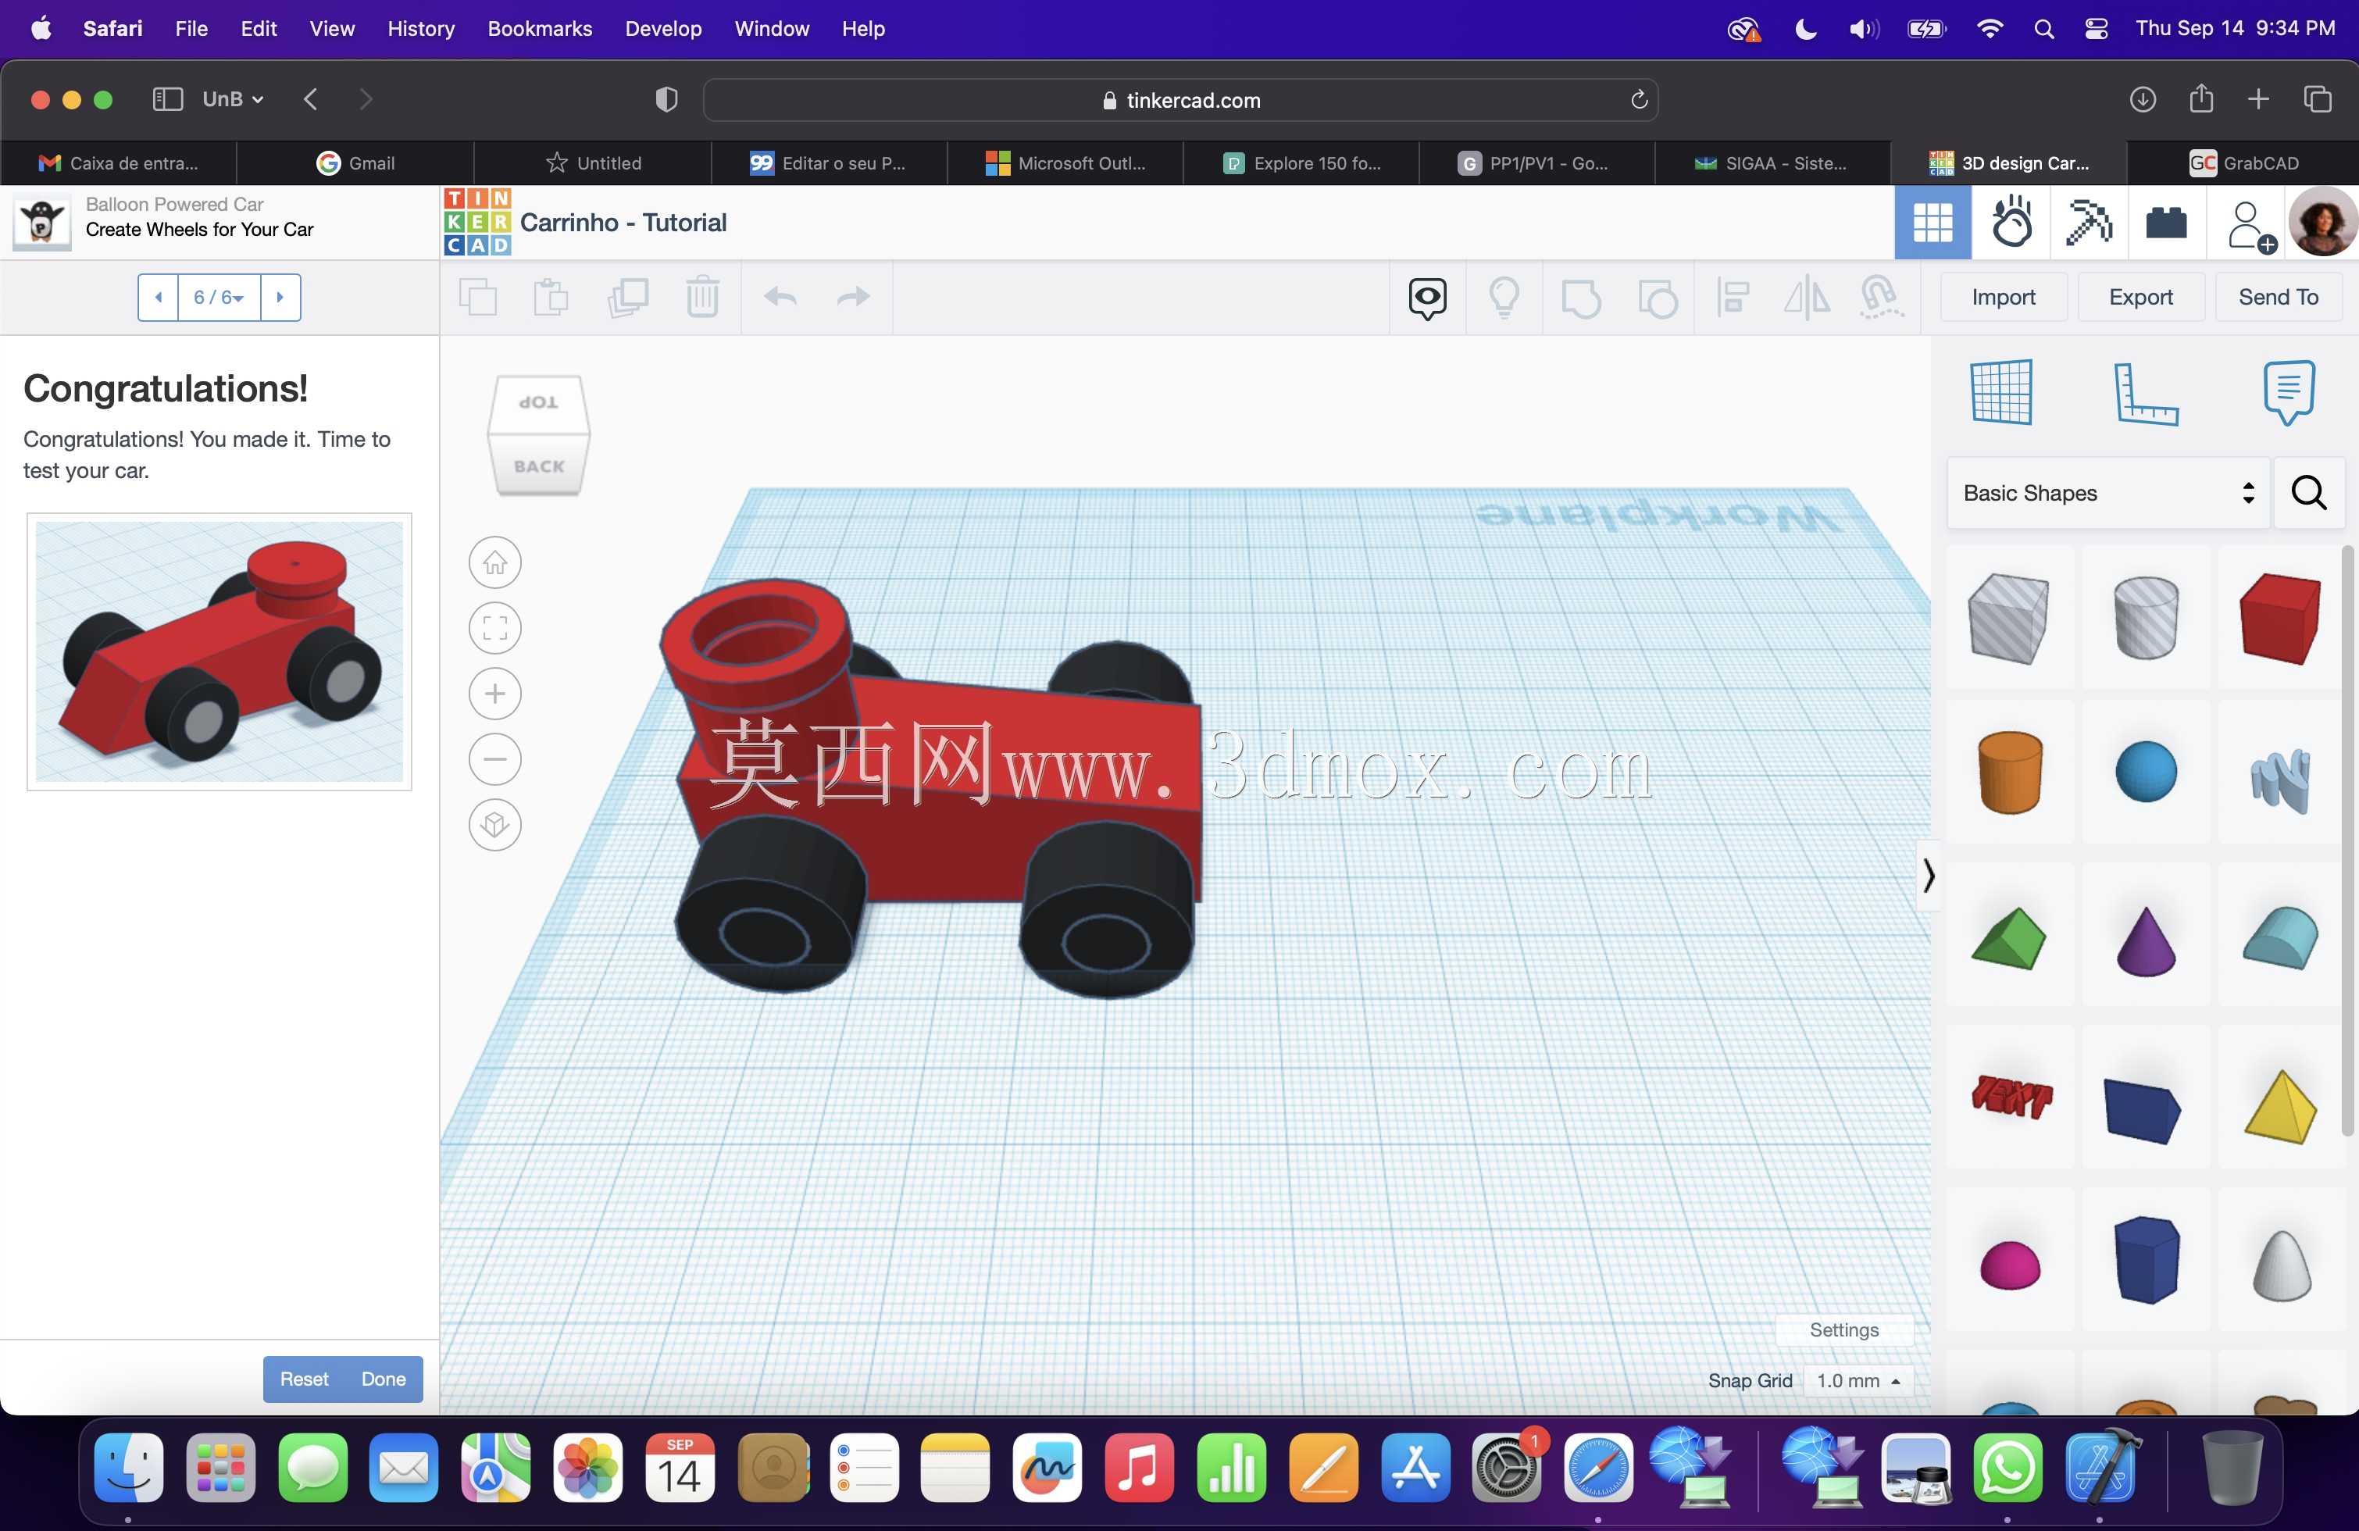The width and height of the screenshot is (2359, 1531).
Task: Add a Workplane helper from panel
Action: [x=2002, y=392]
